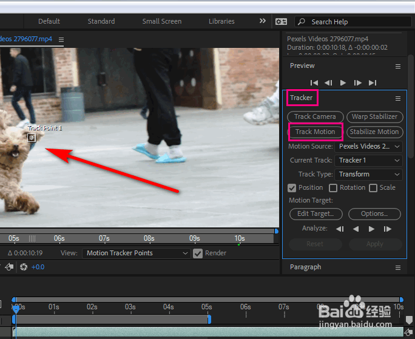Analyze backward in Tracker
The image size is (415, 339).
[x=356, y=229]
